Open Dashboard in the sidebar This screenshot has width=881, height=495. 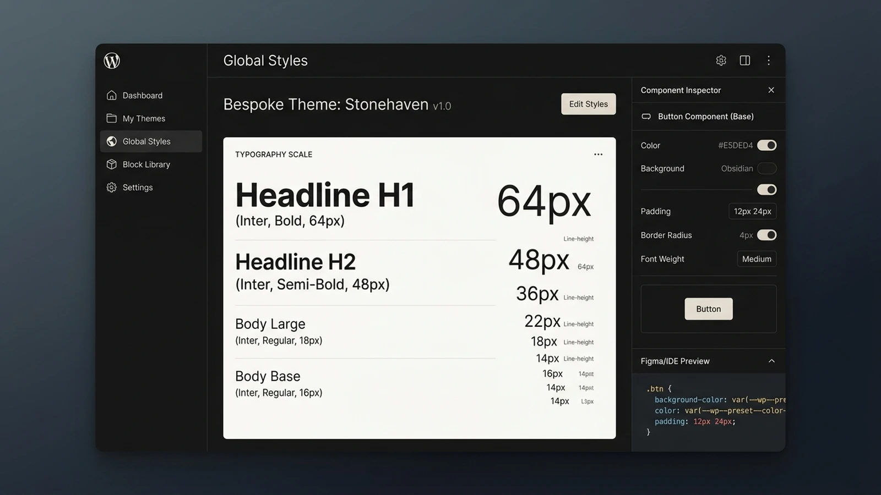[x=151, y=95]
